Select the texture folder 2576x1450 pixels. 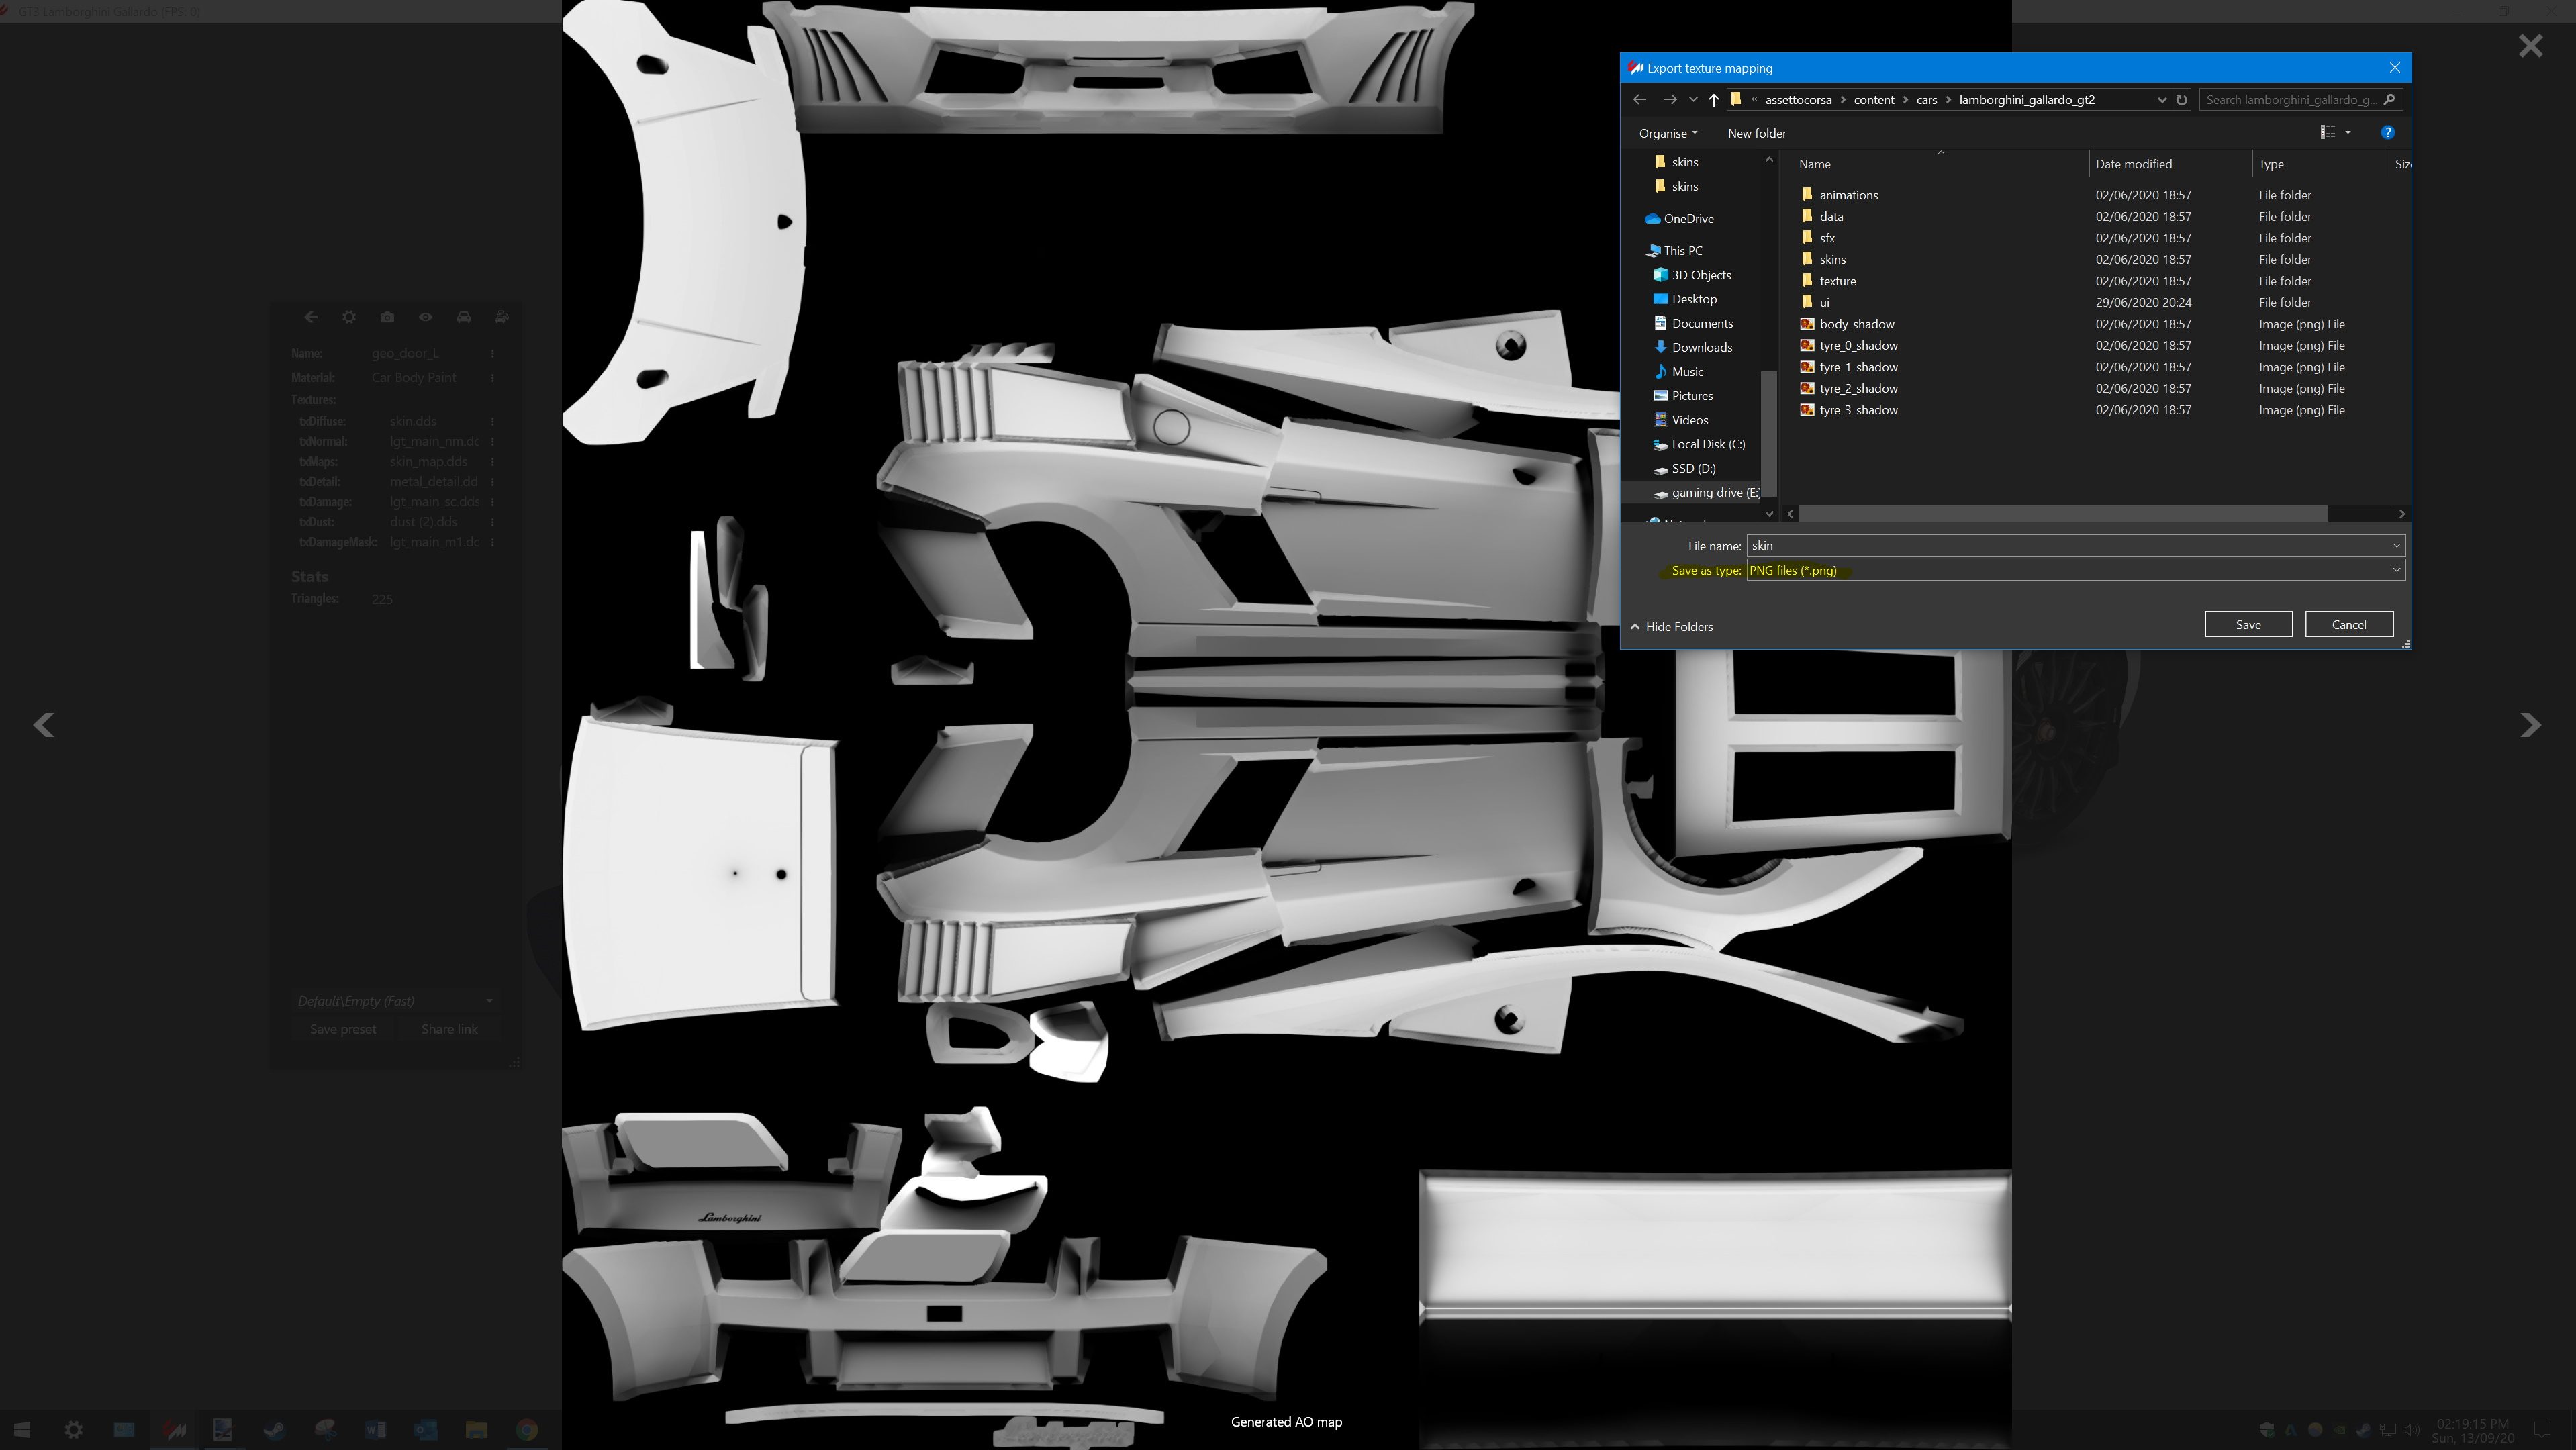1837,281
